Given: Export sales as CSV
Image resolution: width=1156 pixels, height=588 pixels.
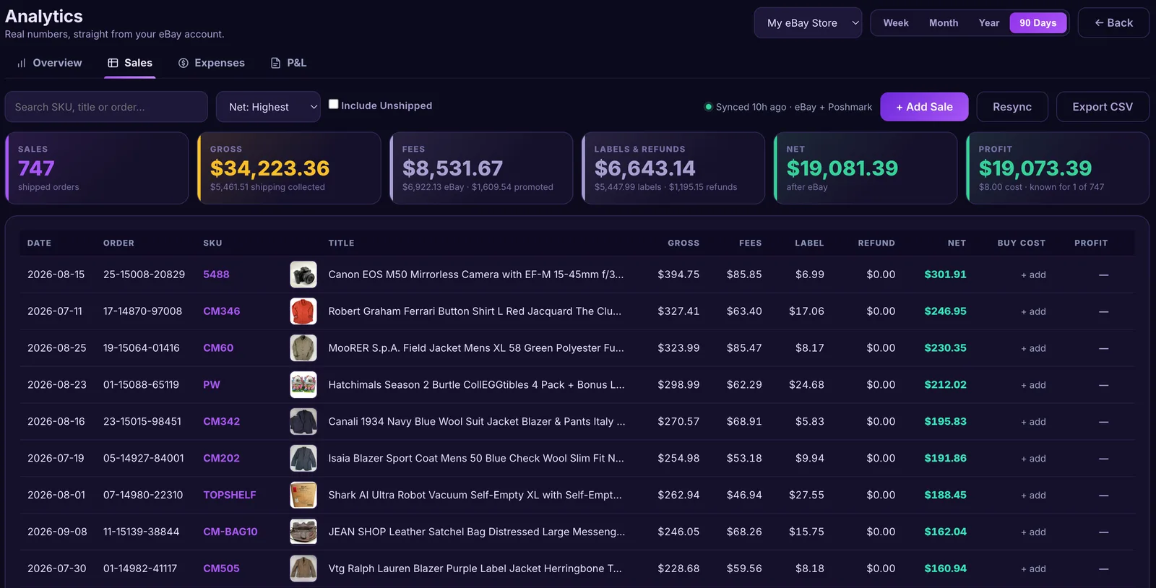Looking at the screenshot, I should [x=1103, y=107].
